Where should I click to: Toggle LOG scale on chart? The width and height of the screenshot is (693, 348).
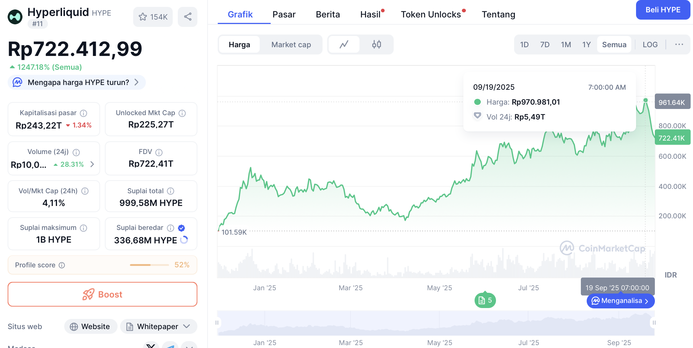[x=650, y=44]
